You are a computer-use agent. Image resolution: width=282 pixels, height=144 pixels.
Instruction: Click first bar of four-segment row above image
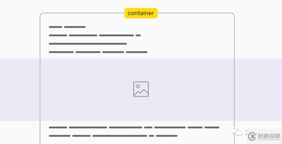coord(61,52)
